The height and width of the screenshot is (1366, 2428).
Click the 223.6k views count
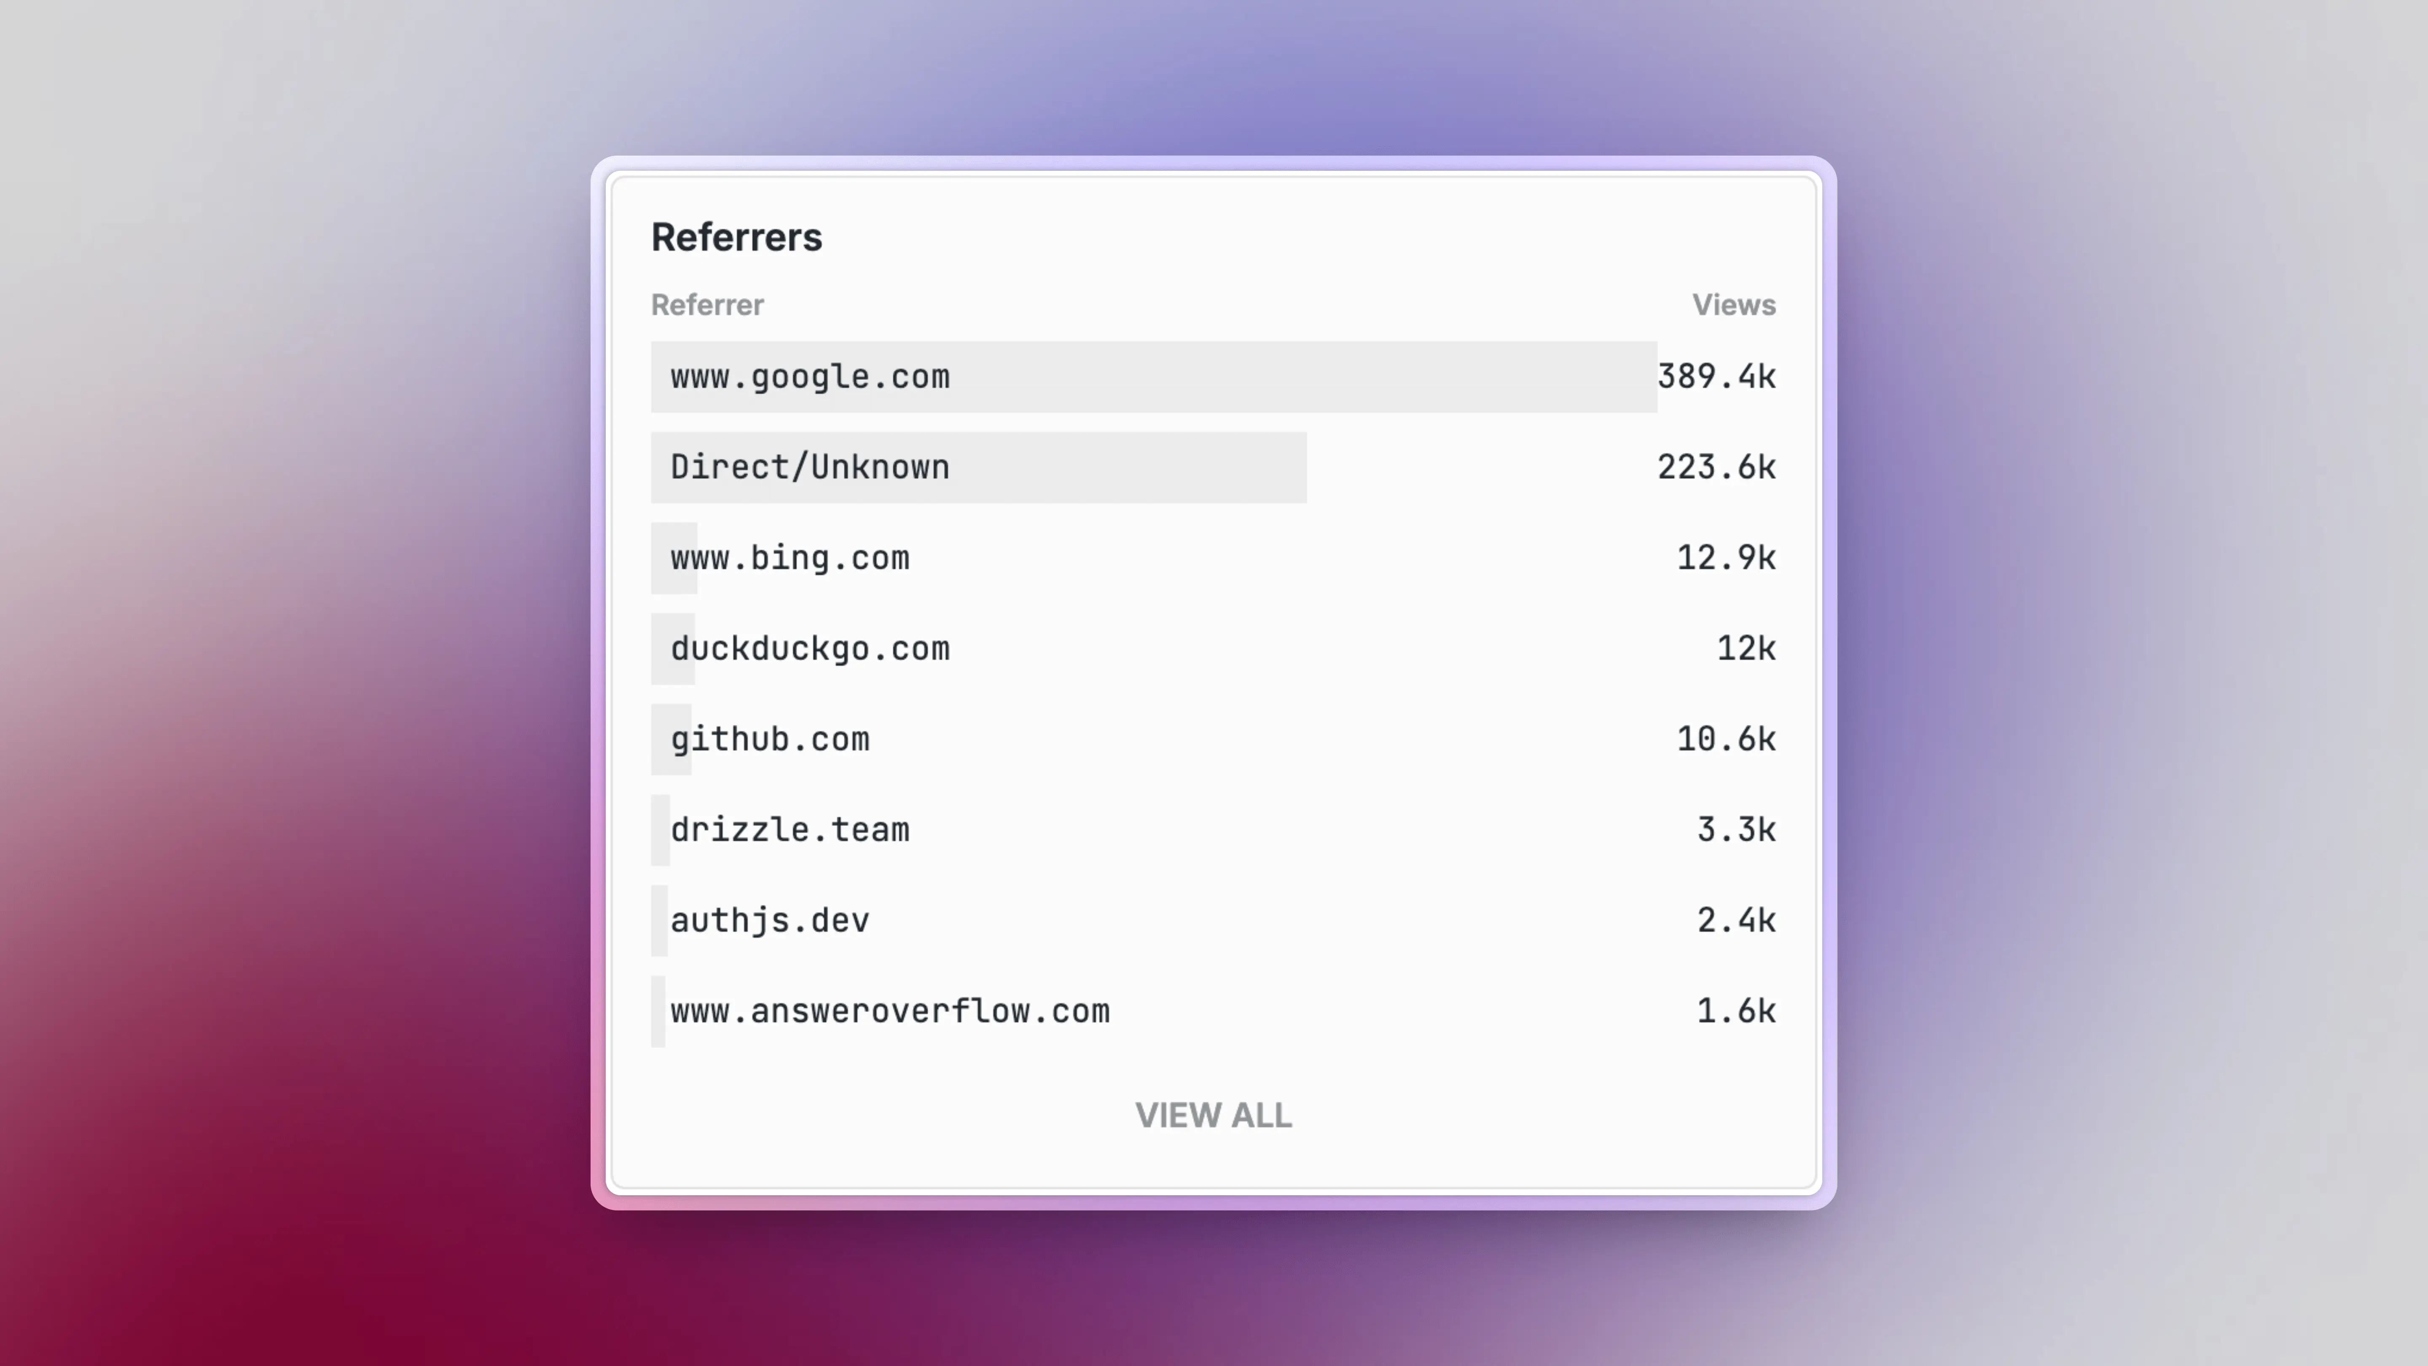[x=1716, y=468]
